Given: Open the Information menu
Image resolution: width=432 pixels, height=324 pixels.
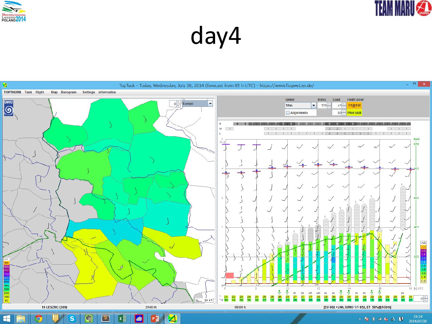Looking at the screenshot, I should tap(107, 92).
